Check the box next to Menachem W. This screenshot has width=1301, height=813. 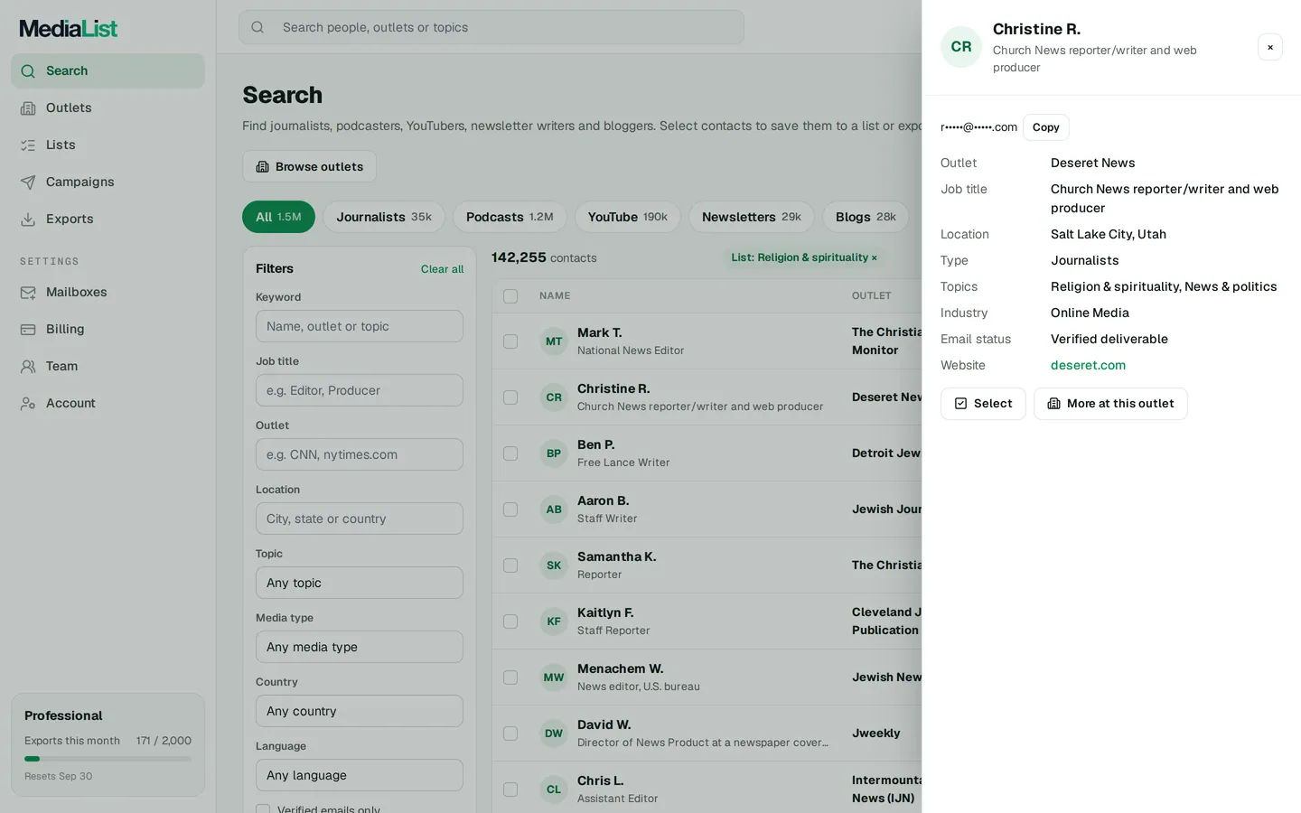510,677
